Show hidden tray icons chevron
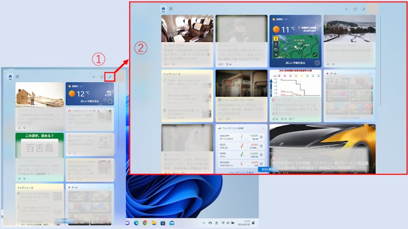 tap(204, 223)
